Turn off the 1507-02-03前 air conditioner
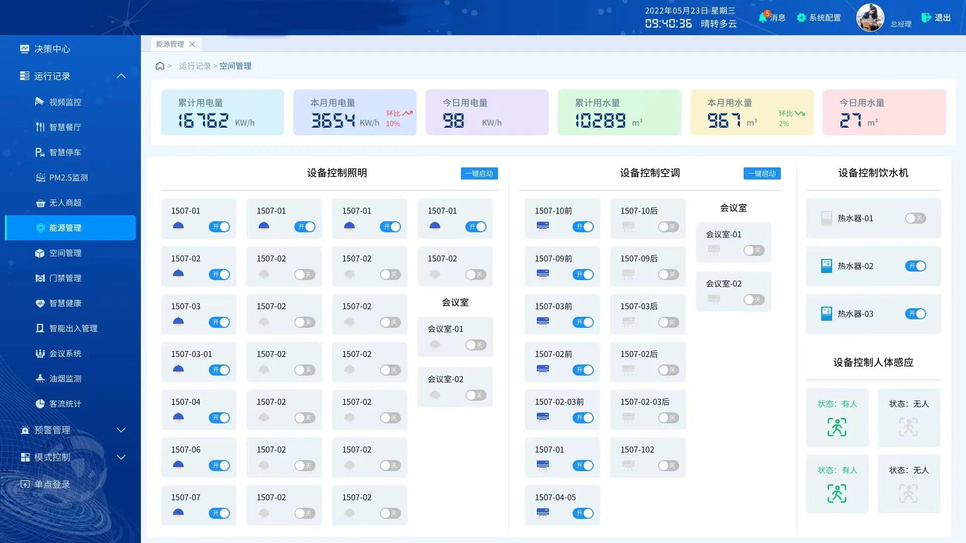This screenshot has height=543, width=966. (x=583, y=418)
